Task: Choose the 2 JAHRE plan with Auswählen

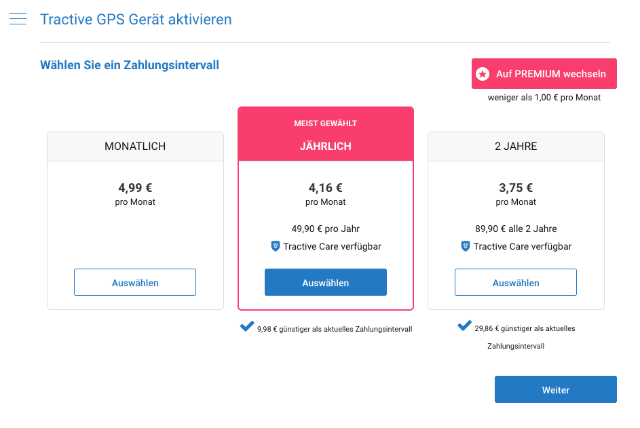Action: point(516,282)
